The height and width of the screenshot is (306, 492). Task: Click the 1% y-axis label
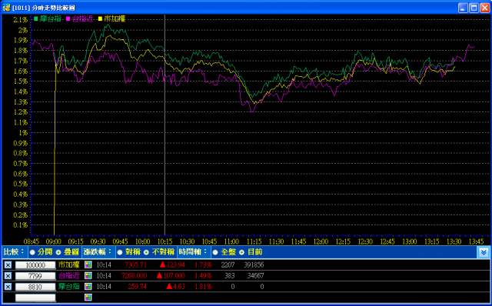click(x=23, y=133)
